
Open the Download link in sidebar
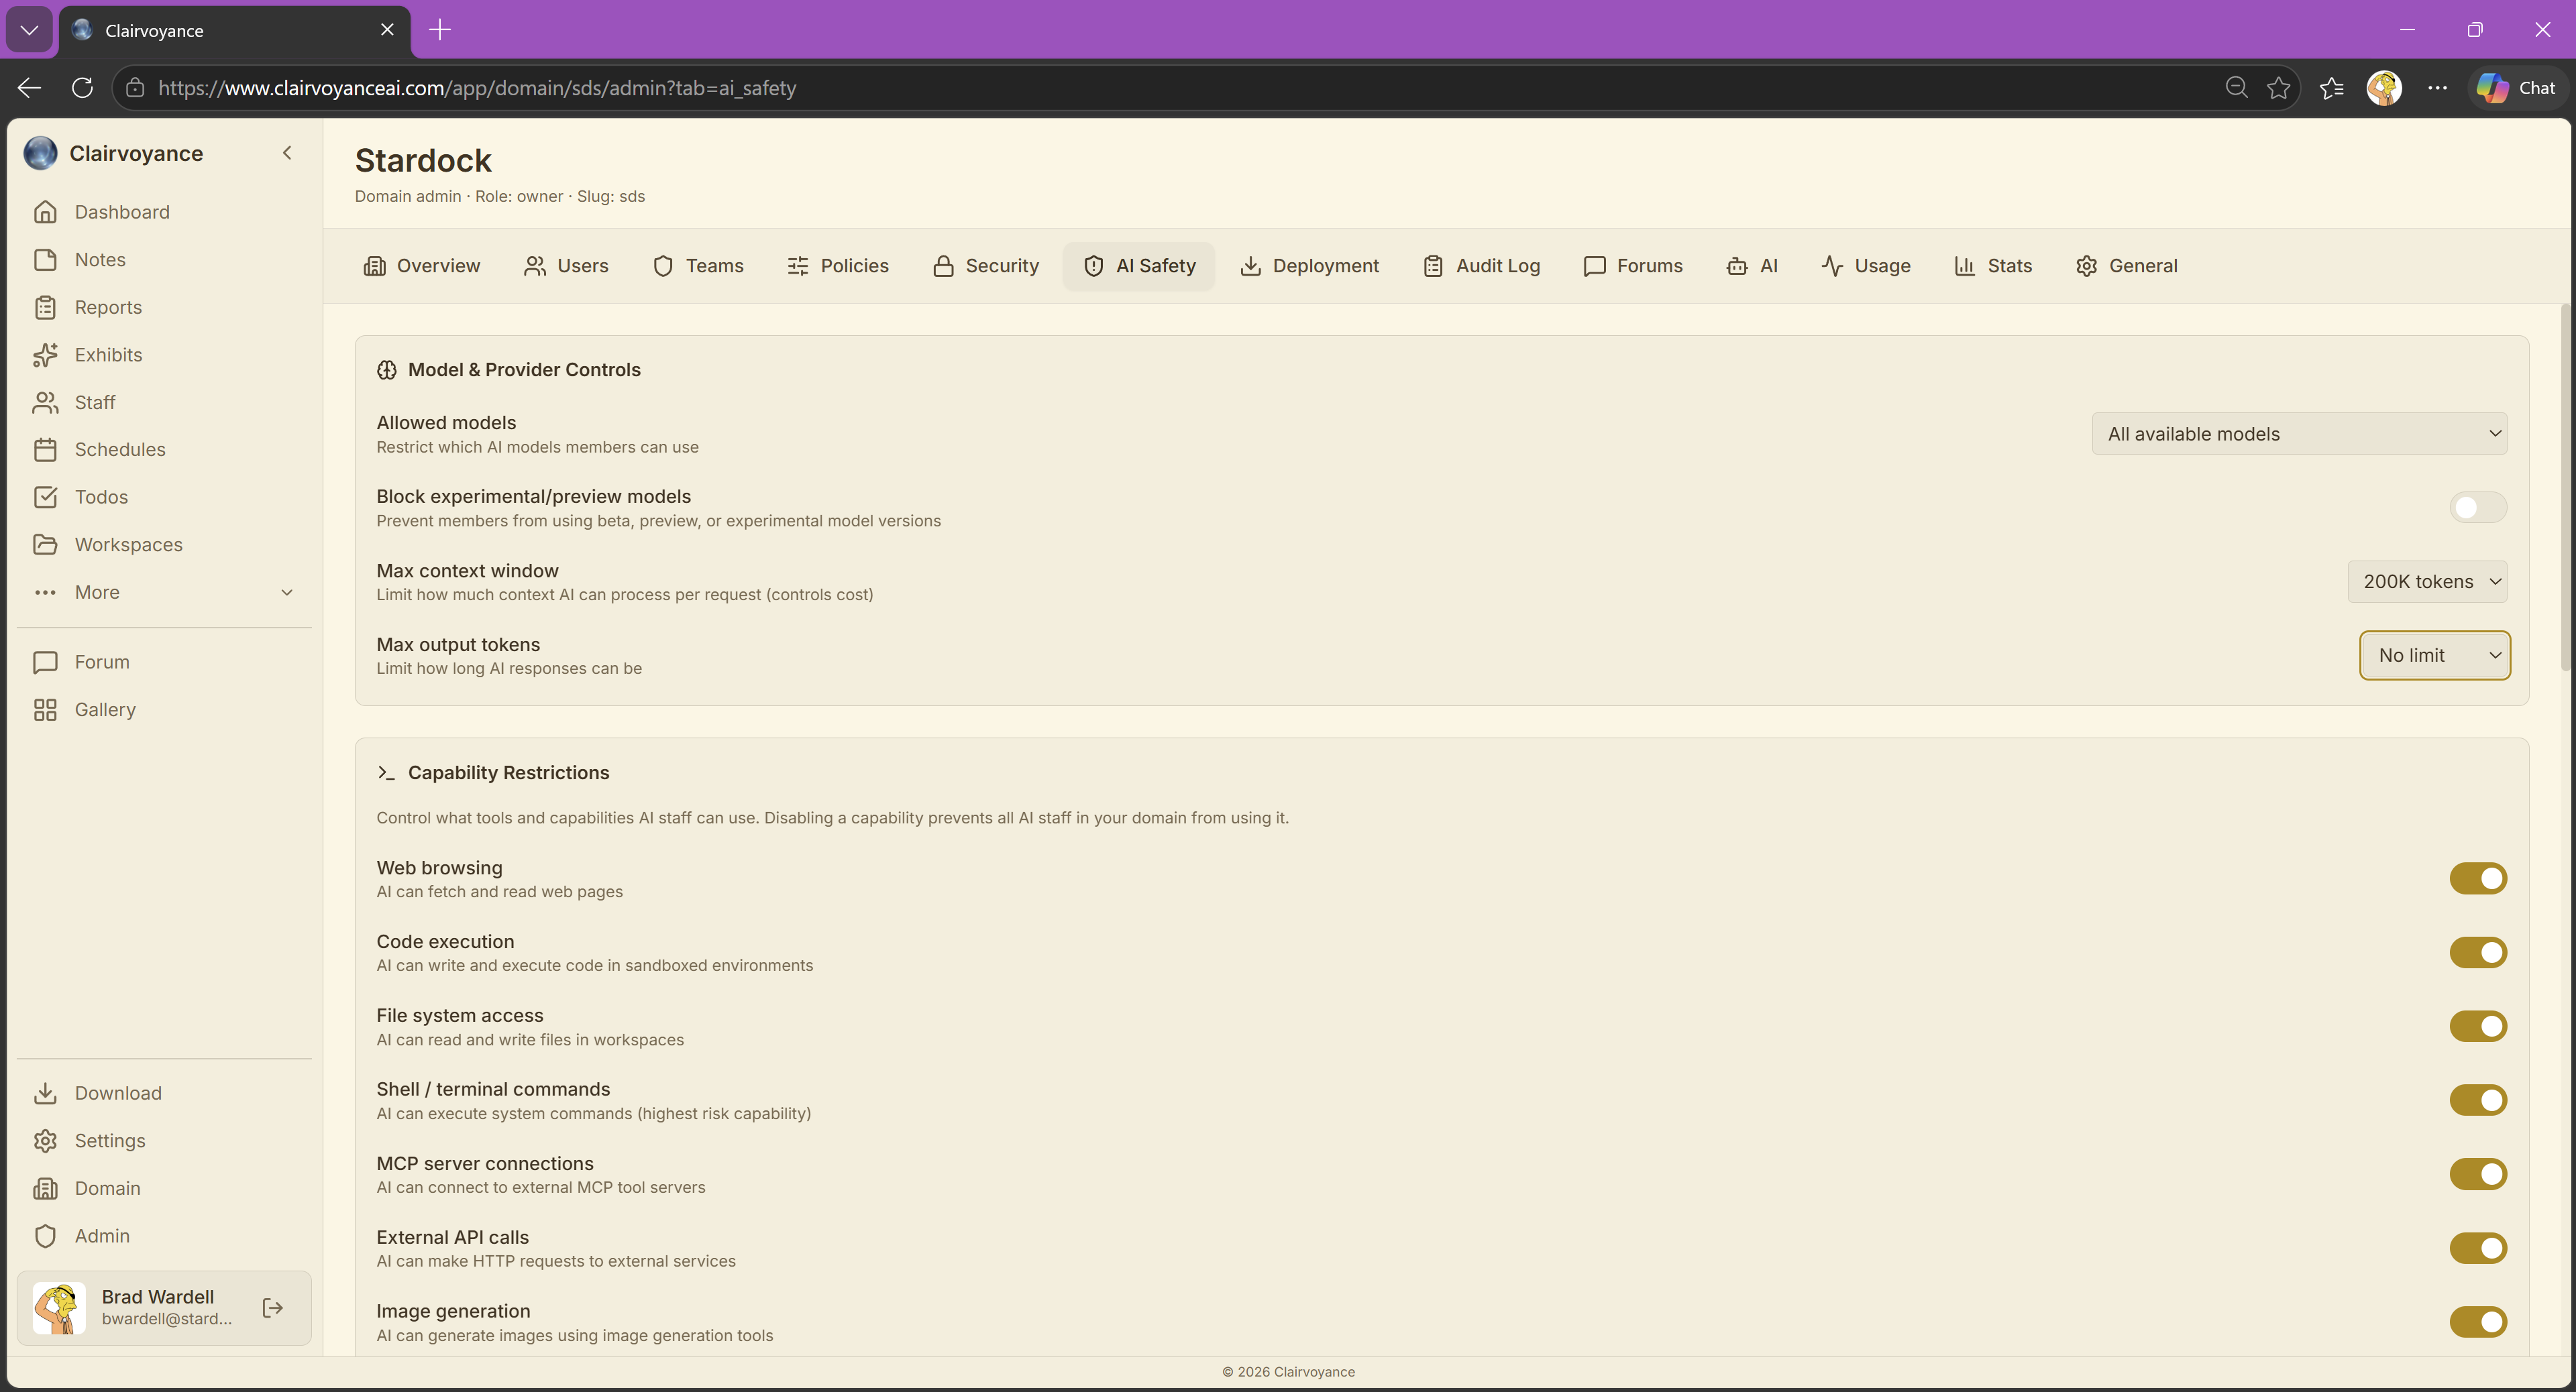click(x=118, y=1093)
